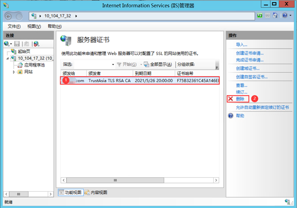Image resolution: width=297 pixels, height=208 pixels.
Task: Select the TrustAsia TLS RSA CA certificate row
Action: (140, 81)
